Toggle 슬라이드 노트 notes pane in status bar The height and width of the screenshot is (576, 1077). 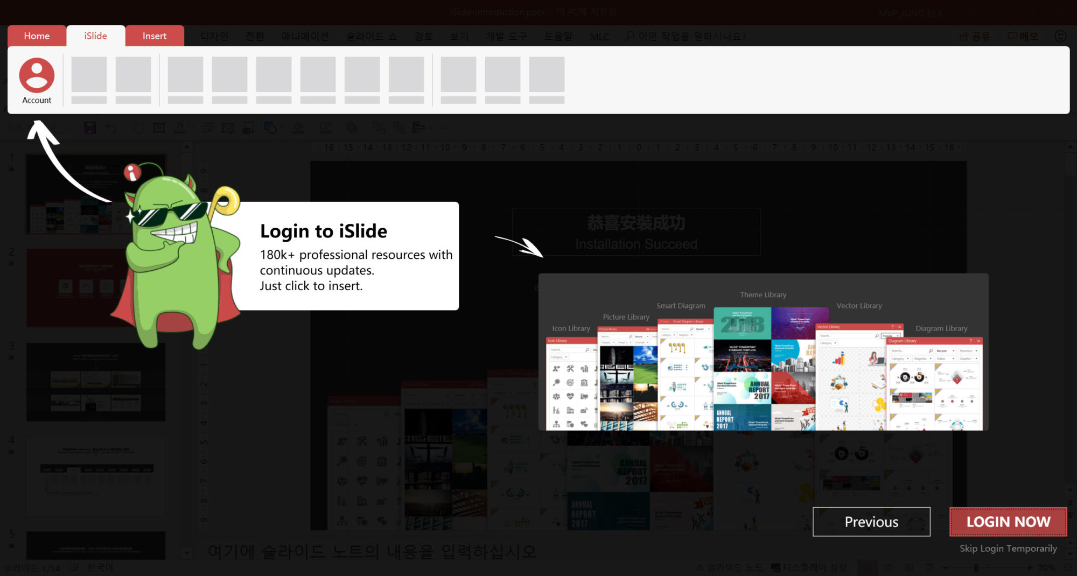point(730,567)
